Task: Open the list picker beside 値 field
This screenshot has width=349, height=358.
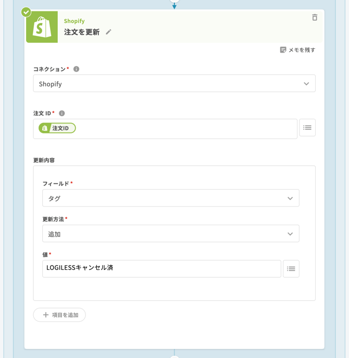Action: pos(291,269)
